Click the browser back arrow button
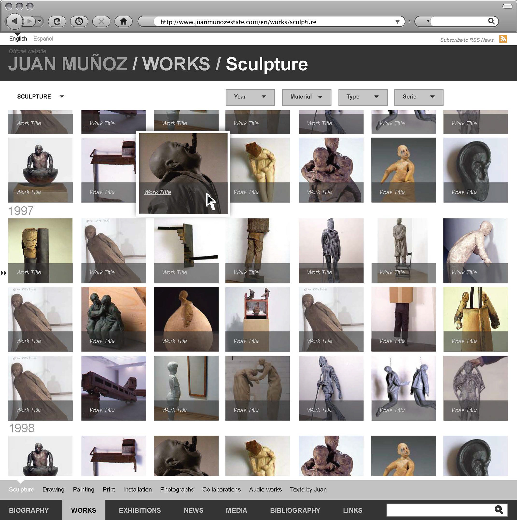517x520 pixels. (x=15, y=21)
